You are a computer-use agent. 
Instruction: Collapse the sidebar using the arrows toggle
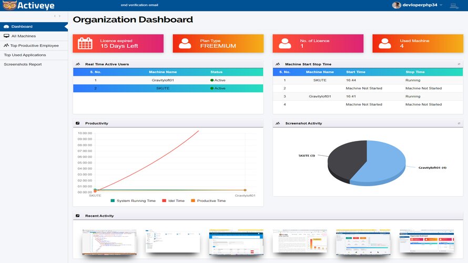tap(57, 16)
